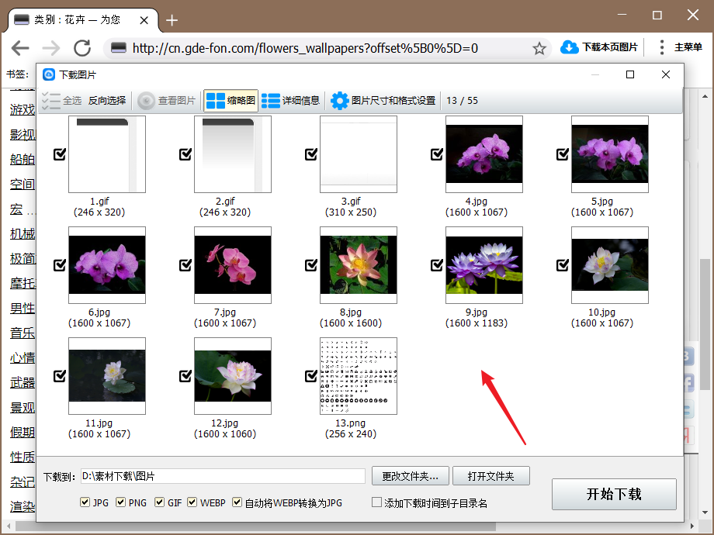Switch to 详细信息 details view

[290, 101]
